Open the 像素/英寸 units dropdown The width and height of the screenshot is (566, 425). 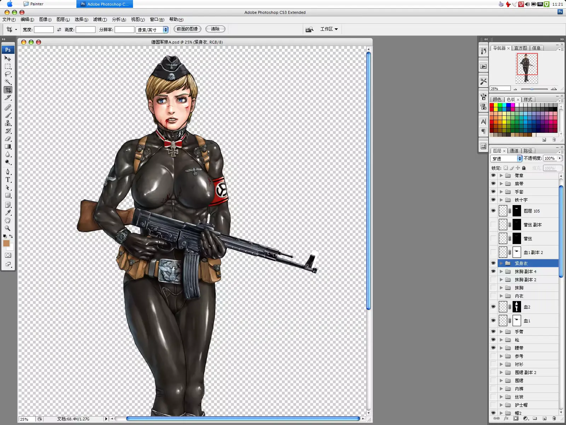coord(152,30)
